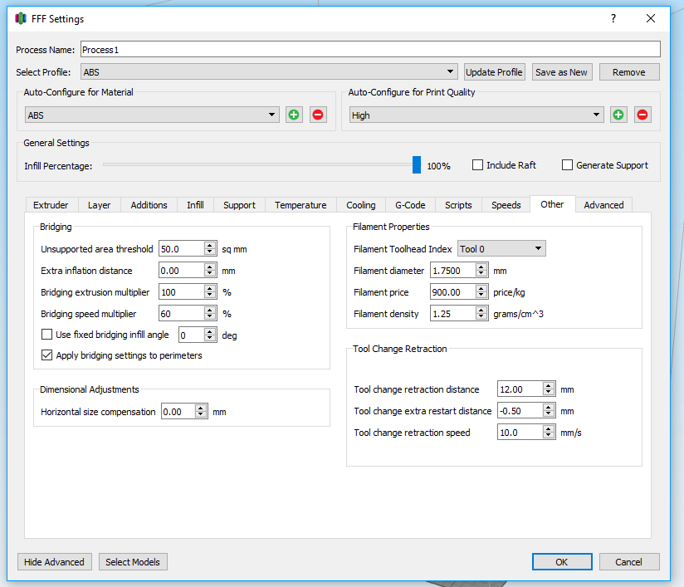Click the Hide Advanced button
Image resolution: width=684 pixels, height=587 pixels.
tap(55, 562)
